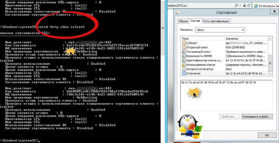Click the OK button
This screenshot has height=143, width=279.
coord(267,135)
